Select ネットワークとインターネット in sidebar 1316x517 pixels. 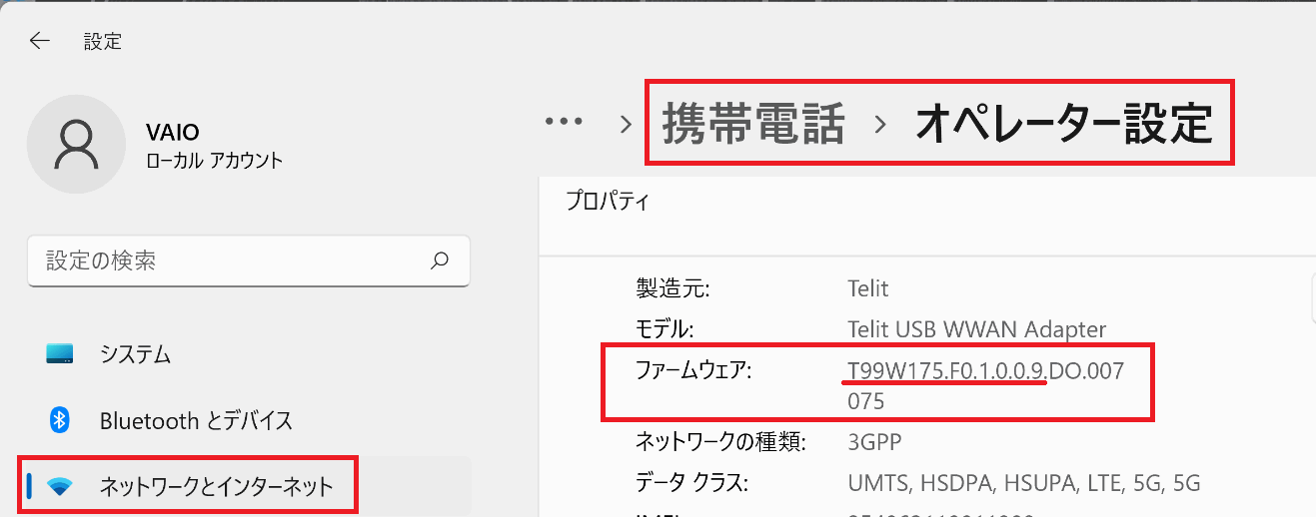point(216,487)
